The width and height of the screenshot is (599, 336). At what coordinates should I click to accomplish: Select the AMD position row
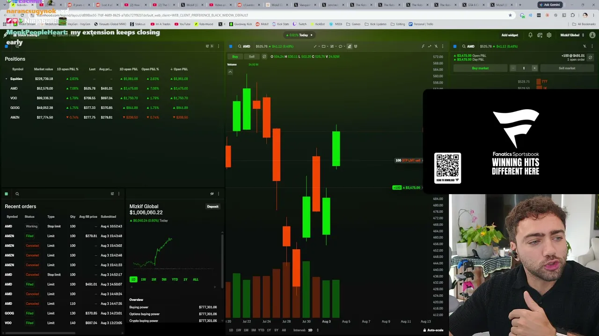[97, 88]
